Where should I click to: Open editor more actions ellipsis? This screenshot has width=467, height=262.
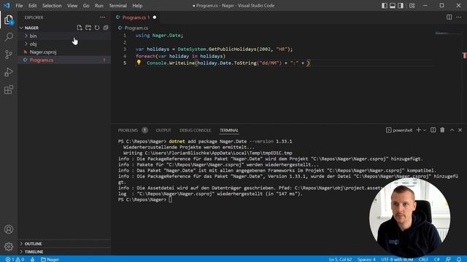pos(459,17)
